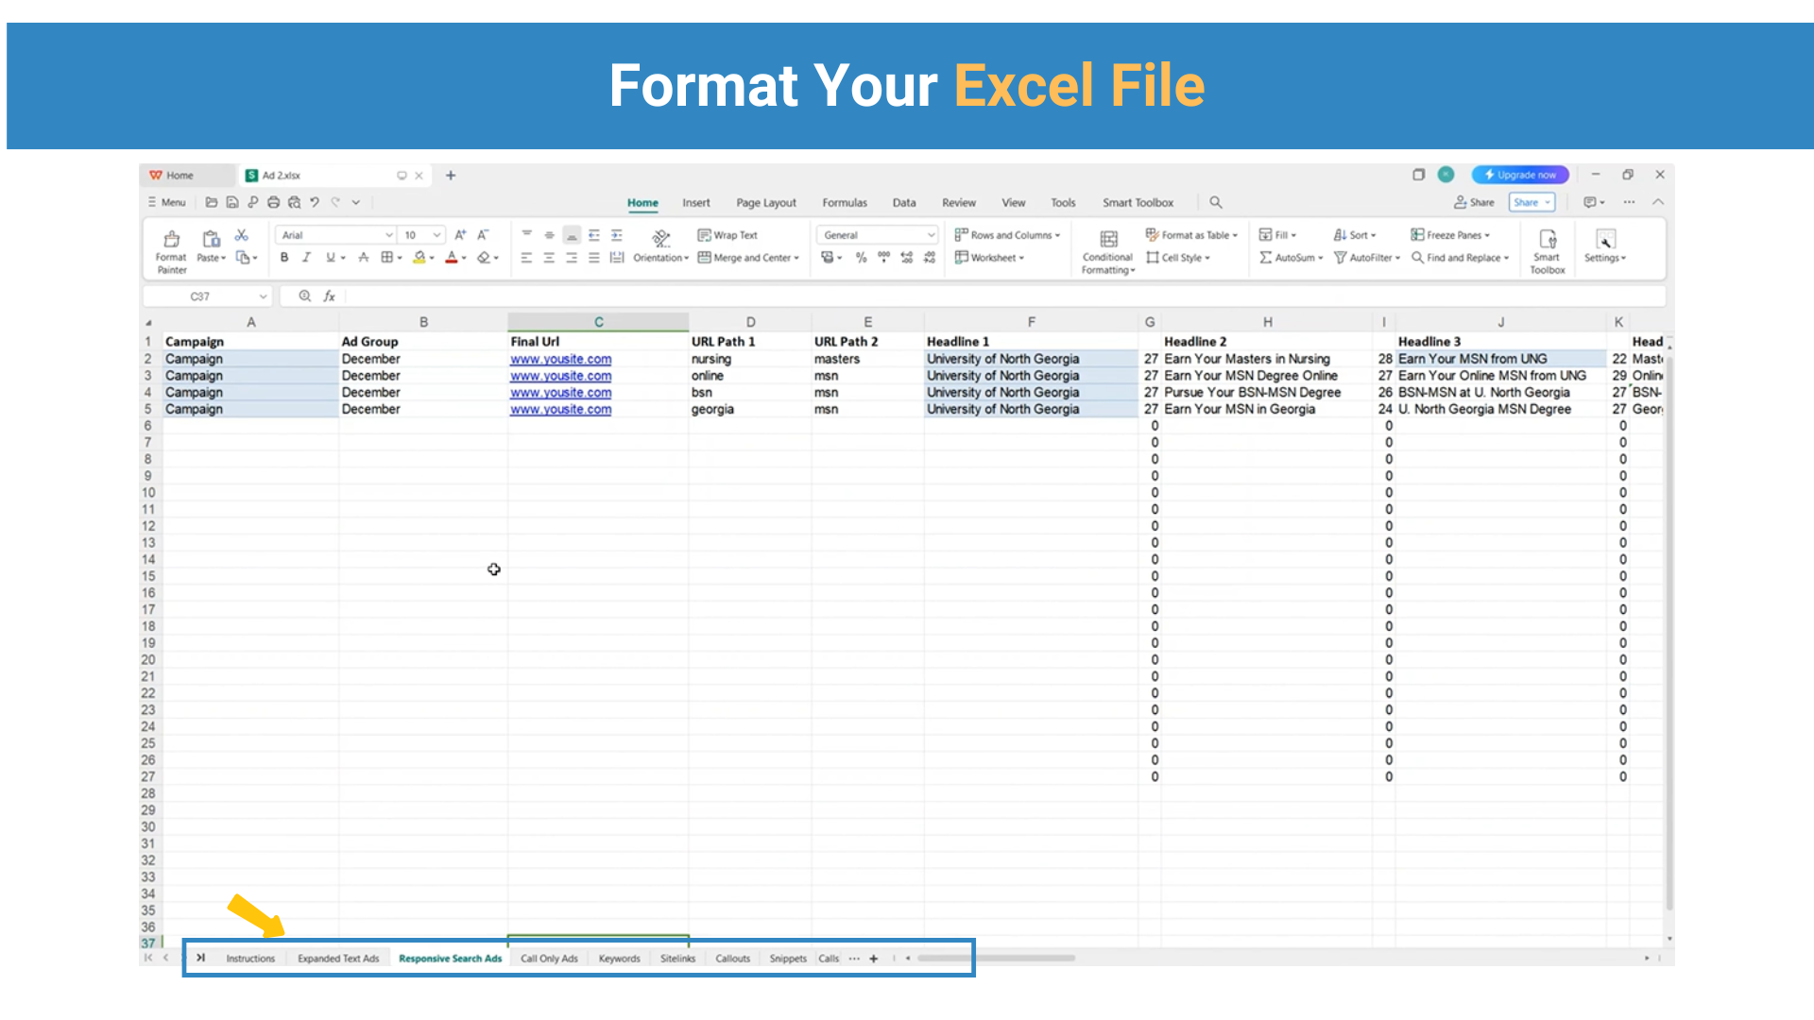The image size is (1814, 1020).
Task: Open the number format General dropdown
Action: [877, 234]
